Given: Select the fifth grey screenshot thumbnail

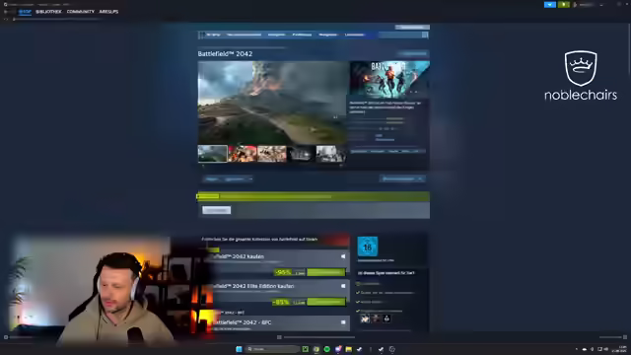Looking at the screenshot, I should pyautogui.click(x=330, y=154).
